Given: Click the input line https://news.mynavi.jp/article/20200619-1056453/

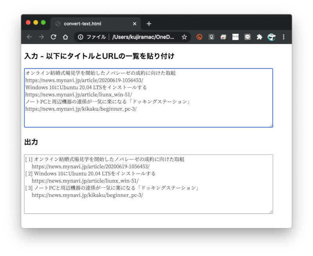Looking at the screenshot, I should tap(84, 80).
